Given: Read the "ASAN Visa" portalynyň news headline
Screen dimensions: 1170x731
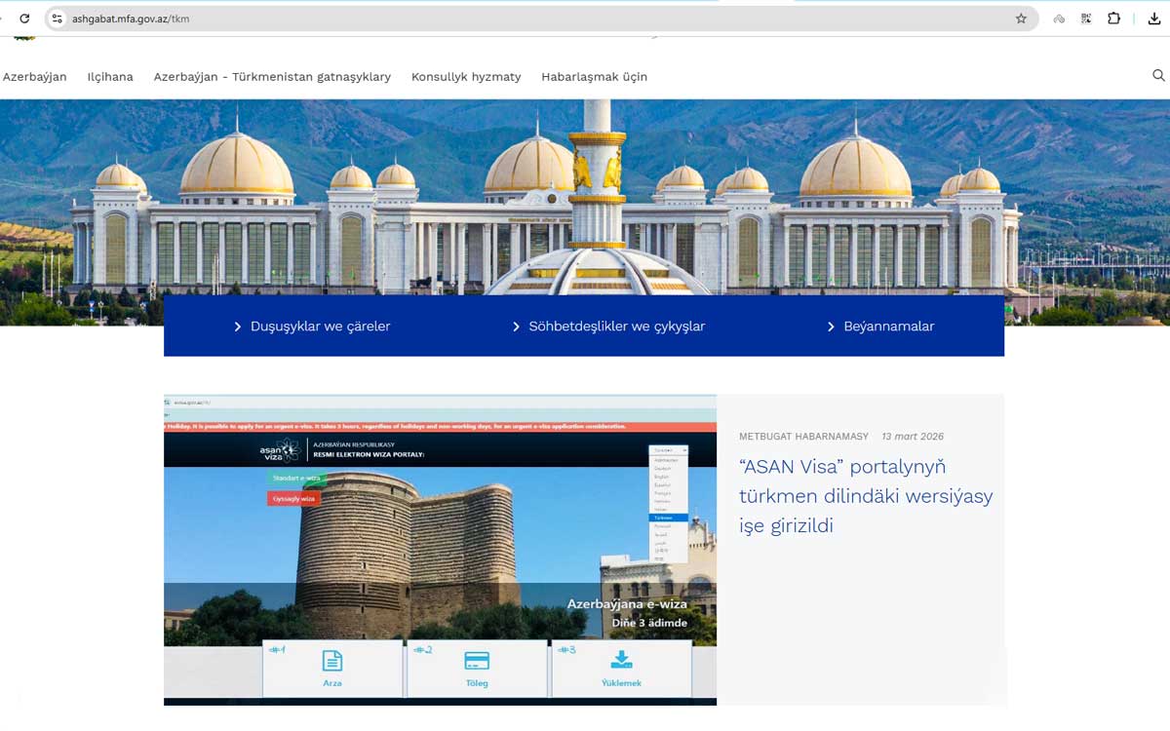Looking at the screenshot, I should (865, 496).
